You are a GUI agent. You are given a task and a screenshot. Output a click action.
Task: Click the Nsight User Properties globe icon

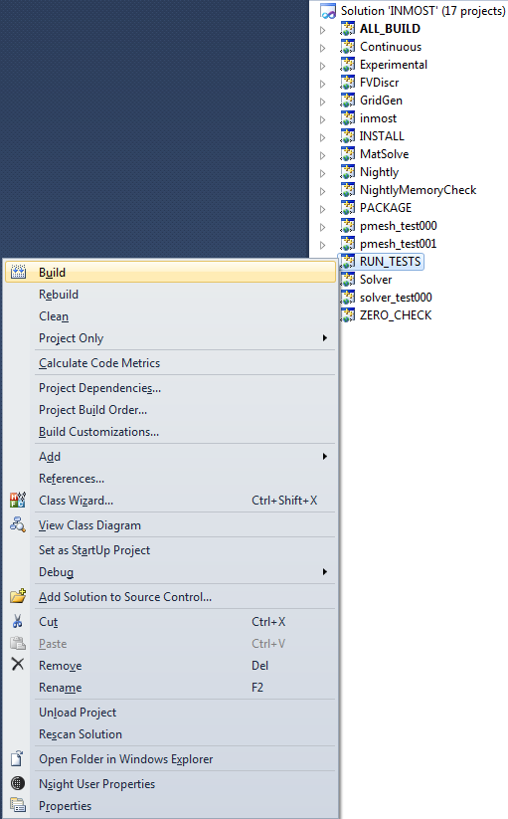coord(18,783)
